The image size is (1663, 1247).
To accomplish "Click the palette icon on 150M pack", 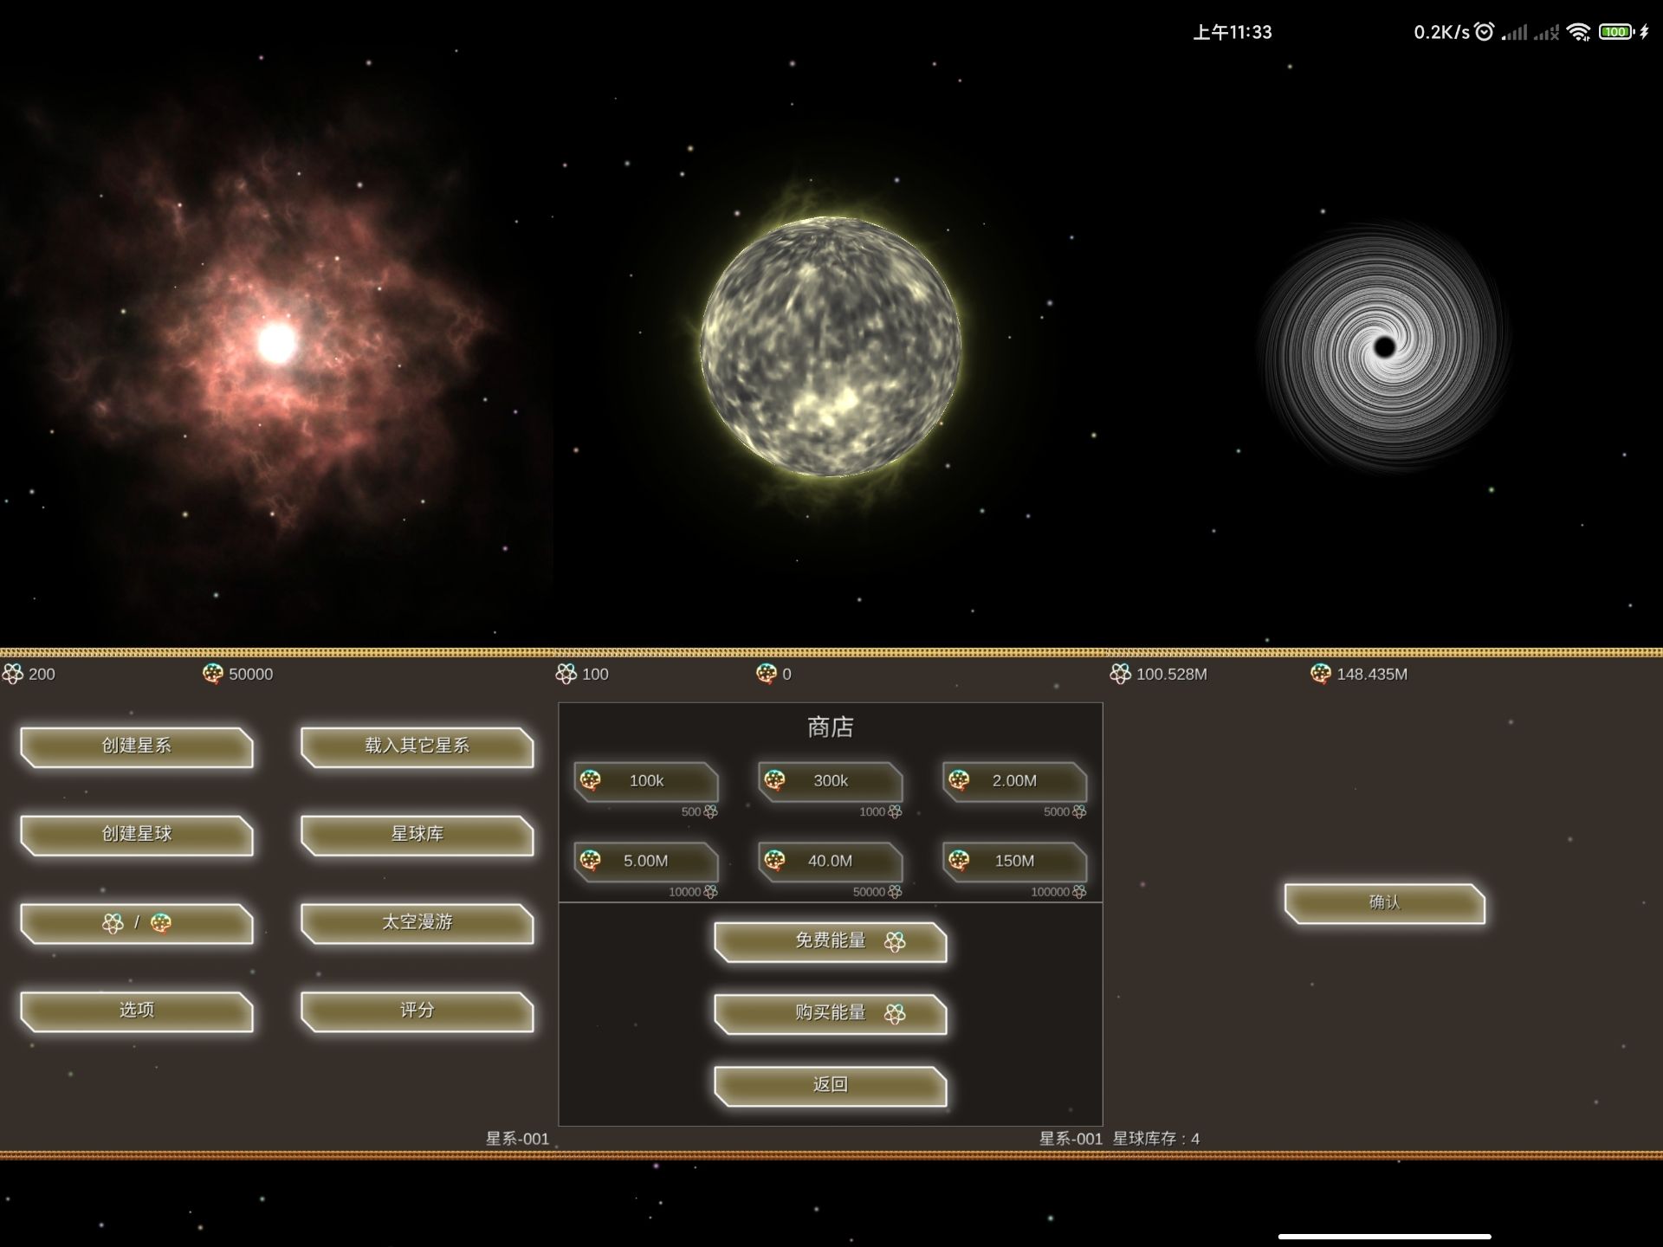I will [959, 861].
